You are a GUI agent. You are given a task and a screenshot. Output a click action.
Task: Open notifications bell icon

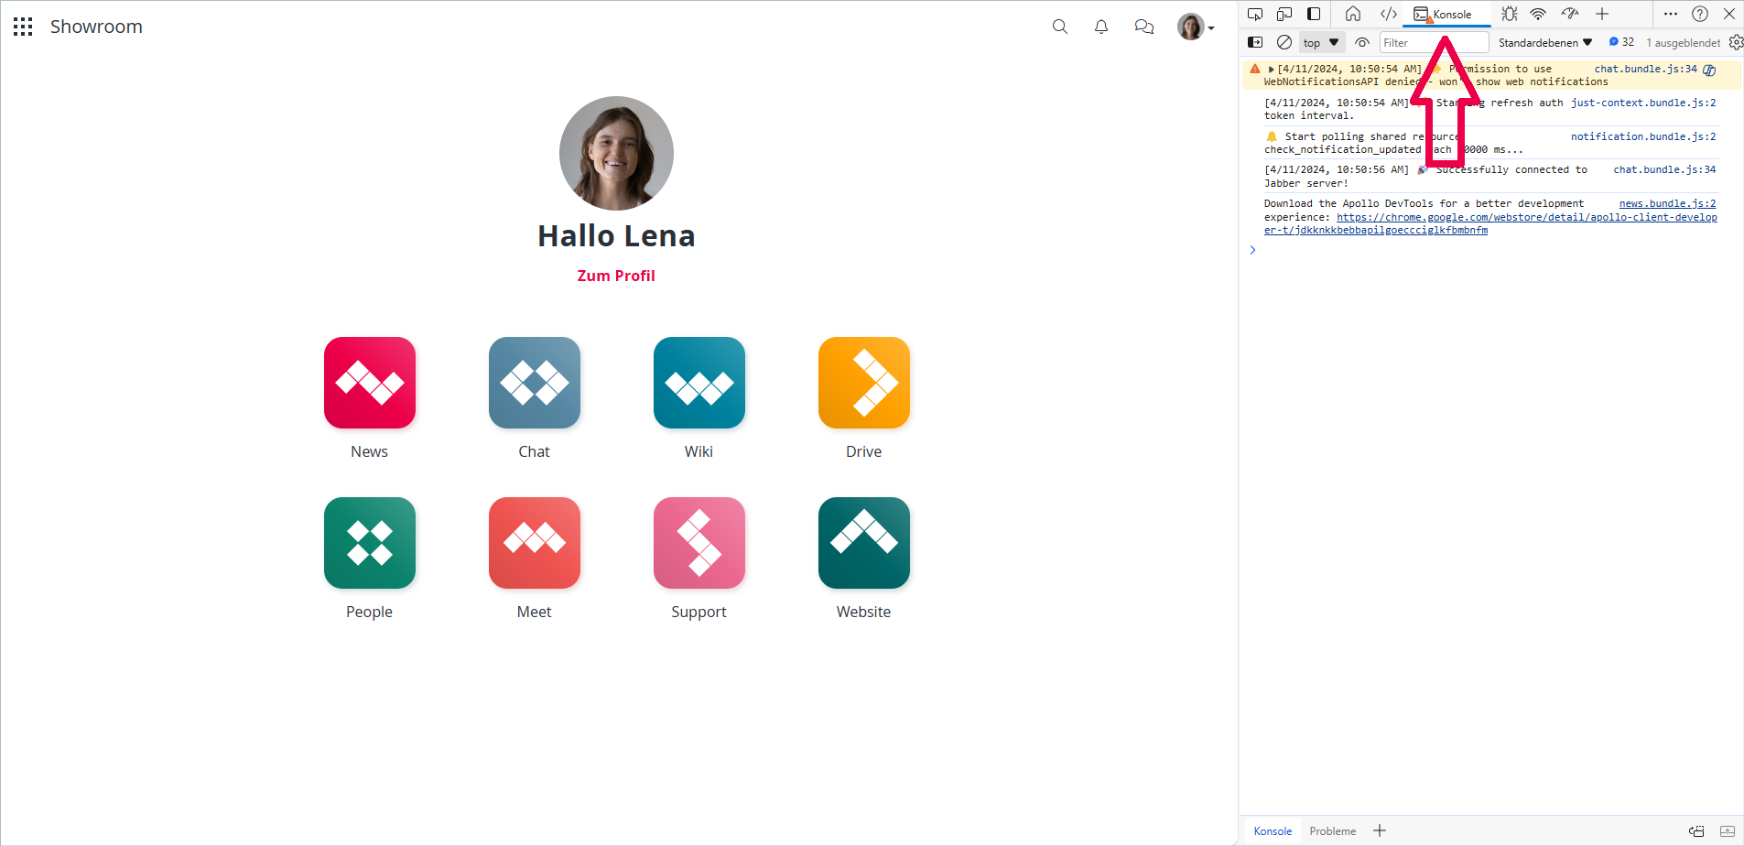click(x=1101, y=27)
